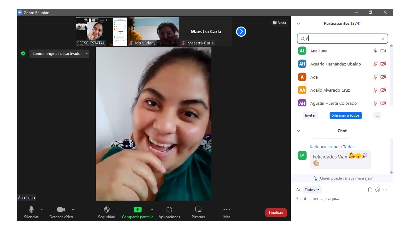Click the Zoom logo in title bar

tap(20, 12)
